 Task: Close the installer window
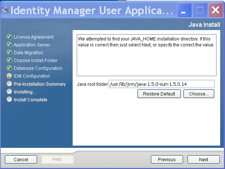coord(215,10)
